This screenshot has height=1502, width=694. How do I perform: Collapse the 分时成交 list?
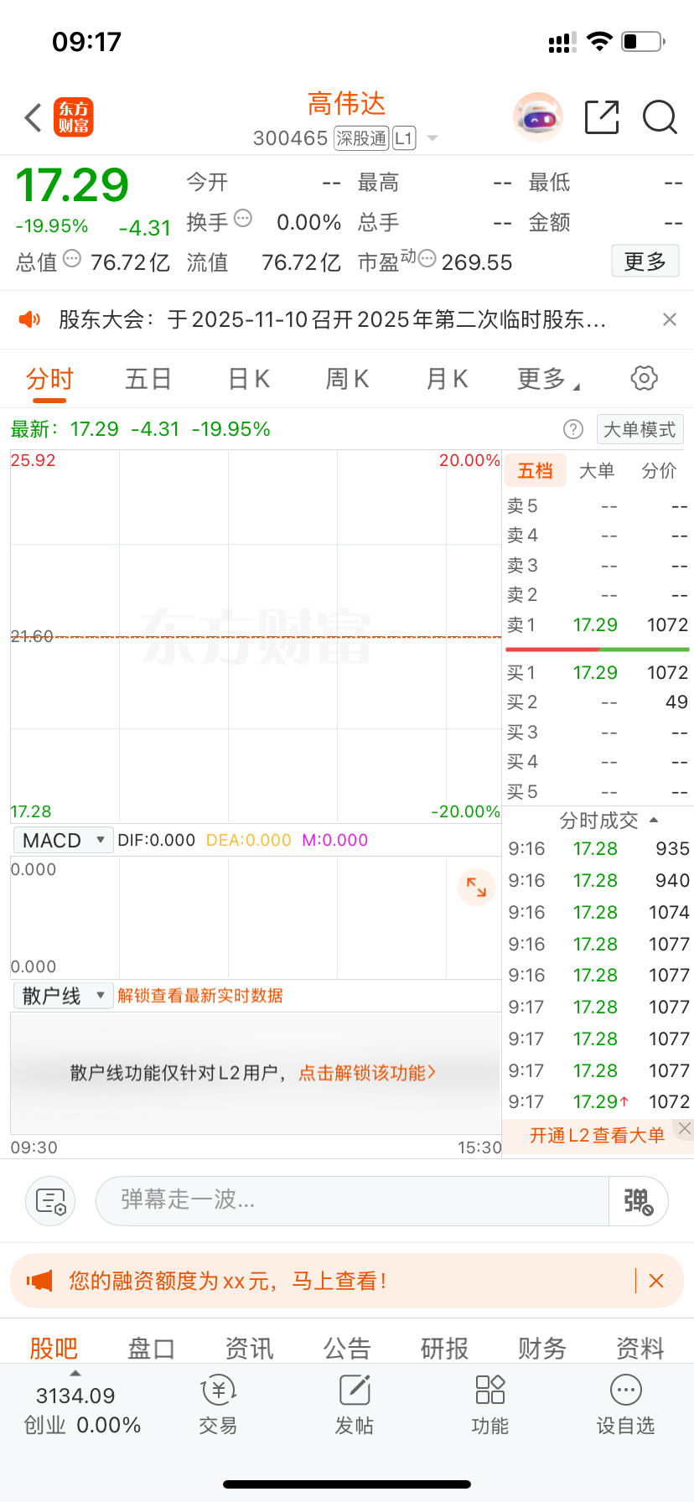pos(655,821)
